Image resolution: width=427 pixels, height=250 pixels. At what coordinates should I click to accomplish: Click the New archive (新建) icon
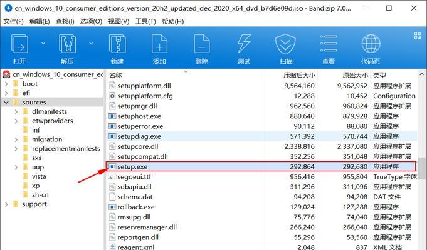pyautogui.click(x=117, y=43)
